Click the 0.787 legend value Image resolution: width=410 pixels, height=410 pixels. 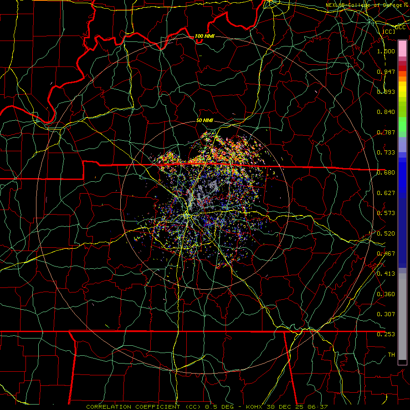click(386, 132)
